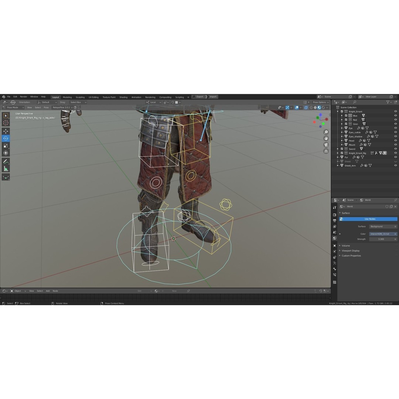The image size is (399, 399).
Task: Click the pan view hand gizmo
Action: coord(326,139)
